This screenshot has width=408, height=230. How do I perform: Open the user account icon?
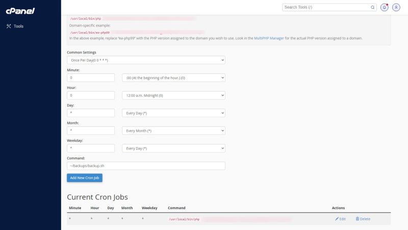click(396, 8)
